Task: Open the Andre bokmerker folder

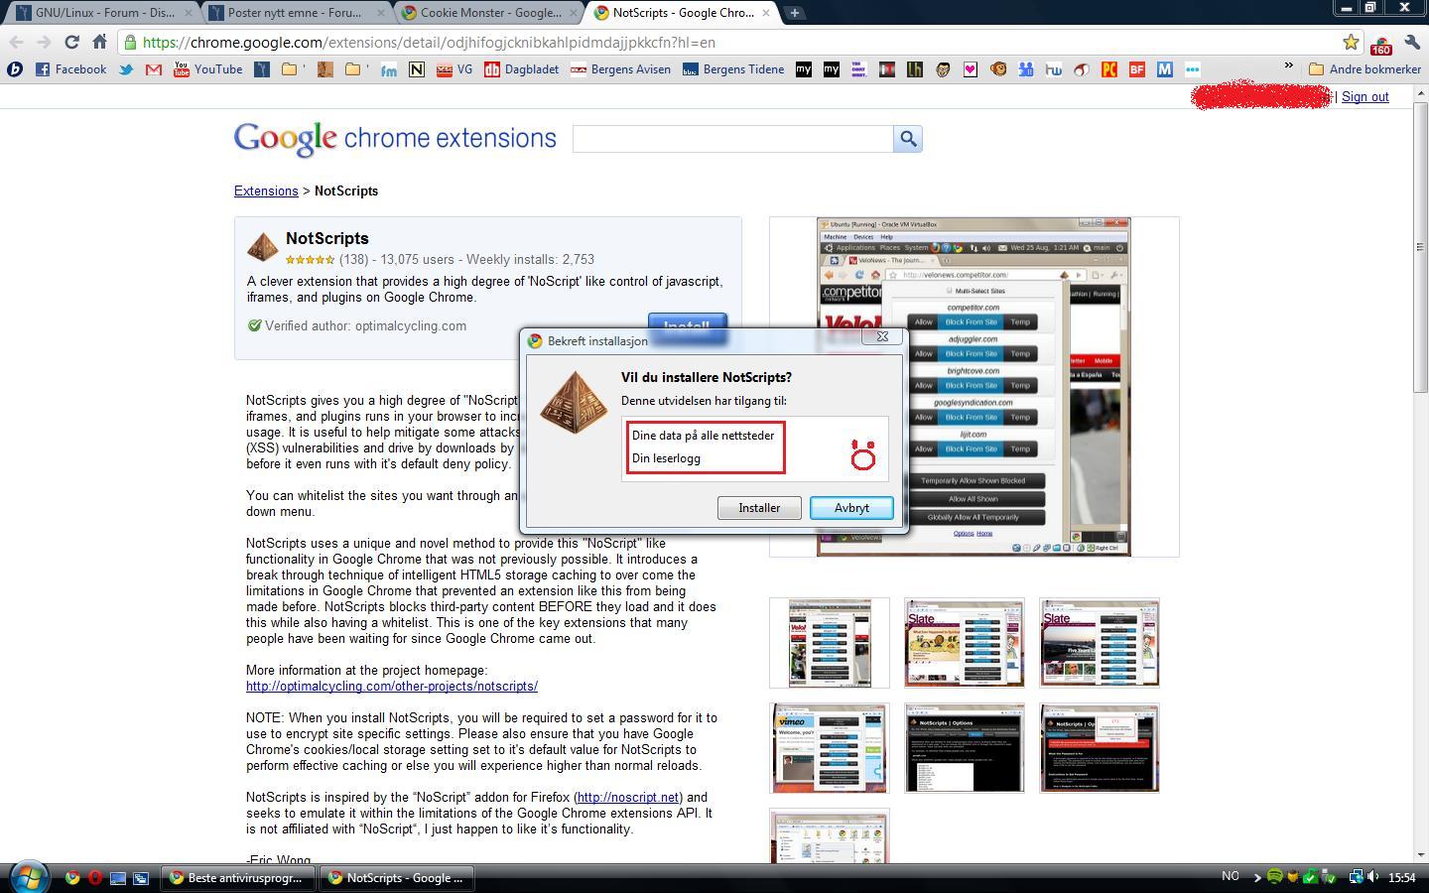Action: 1365,69
